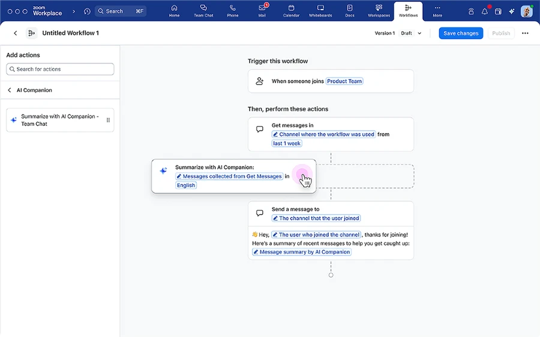Viewport: 540px width, 337px height.
Task: Open the Calendar section
Action: pos(291,11)
